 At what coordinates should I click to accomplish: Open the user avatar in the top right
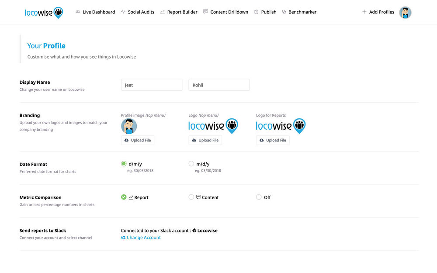point(405,13)
